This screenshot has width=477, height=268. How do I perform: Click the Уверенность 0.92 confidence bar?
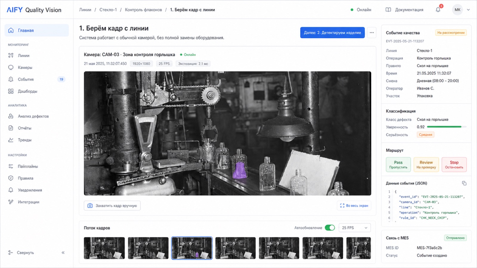pos(447,127)
